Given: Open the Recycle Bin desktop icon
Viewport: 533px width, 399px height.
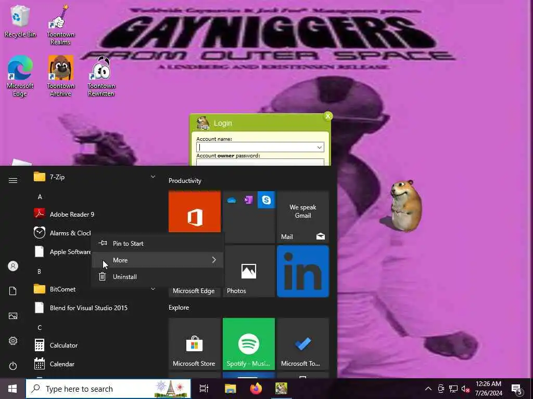Looking at the screenshot, I should coord(20,22).
